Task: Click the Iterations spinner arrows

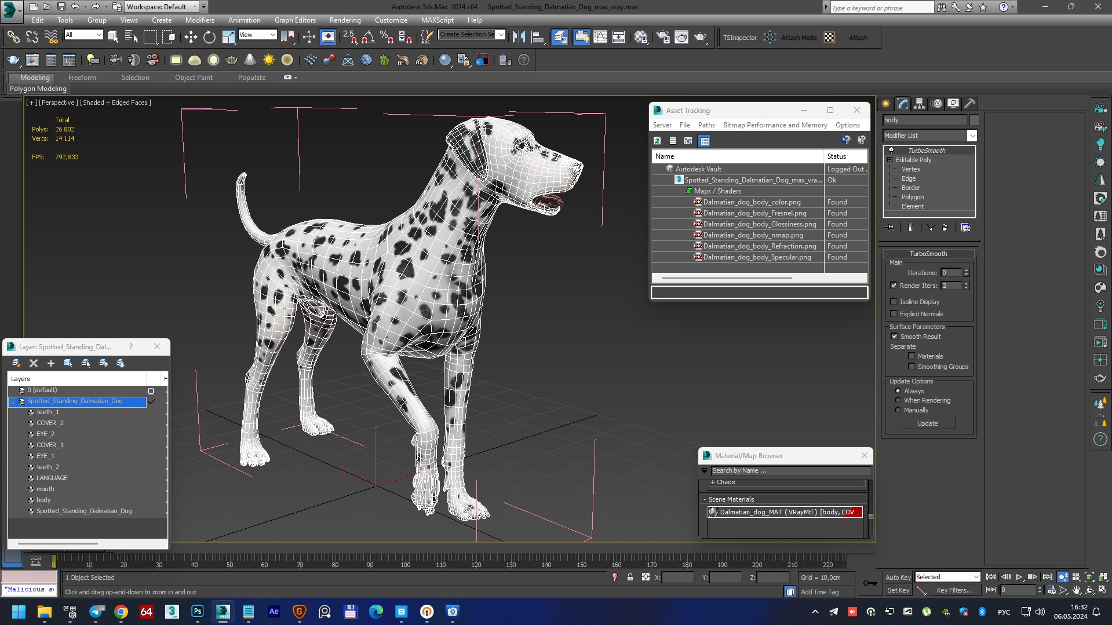Action: tap(966, 272)
